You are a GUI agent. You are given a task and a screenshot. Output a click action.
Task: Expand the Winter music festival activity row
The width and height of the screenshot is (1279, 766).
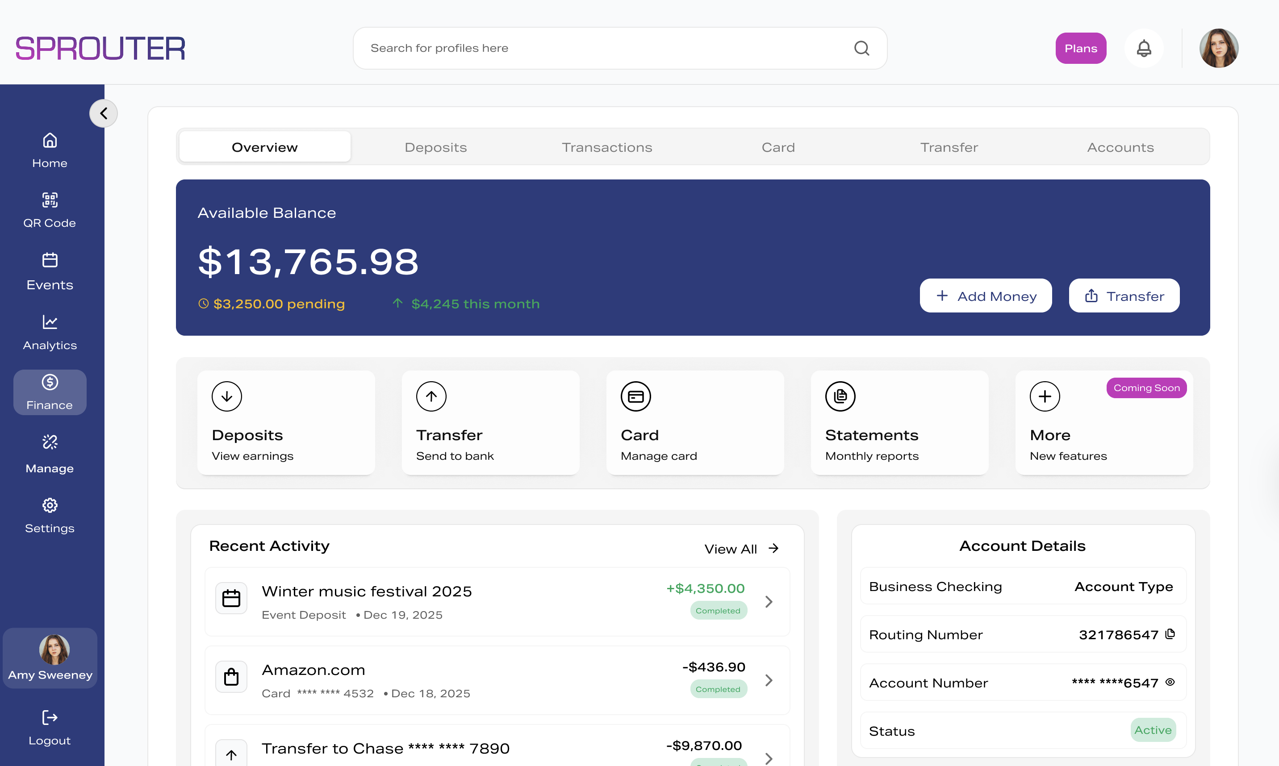pyautogui.click(x=768, y=601)
